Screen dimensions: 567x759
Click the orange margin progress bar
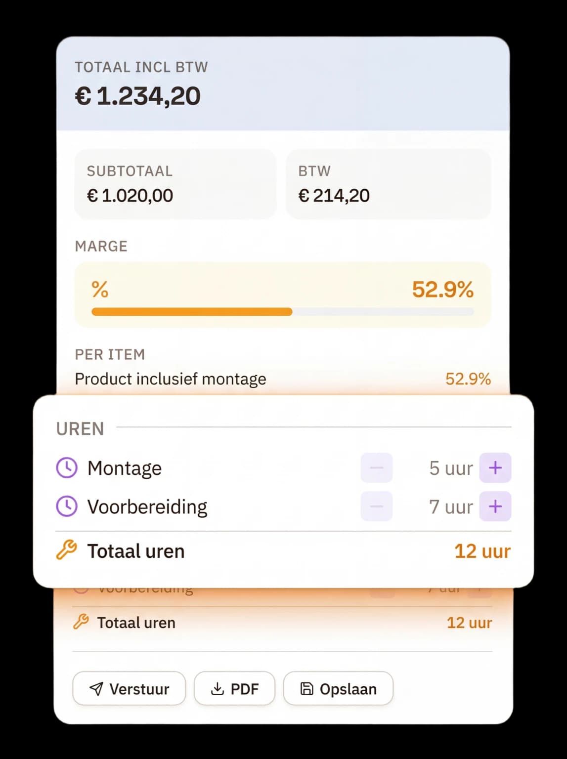pos(192,312)
